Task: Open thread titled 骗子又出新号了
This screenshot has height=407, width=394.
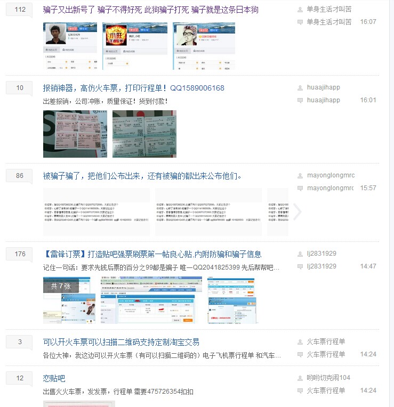Action: [x=151, y=10]
